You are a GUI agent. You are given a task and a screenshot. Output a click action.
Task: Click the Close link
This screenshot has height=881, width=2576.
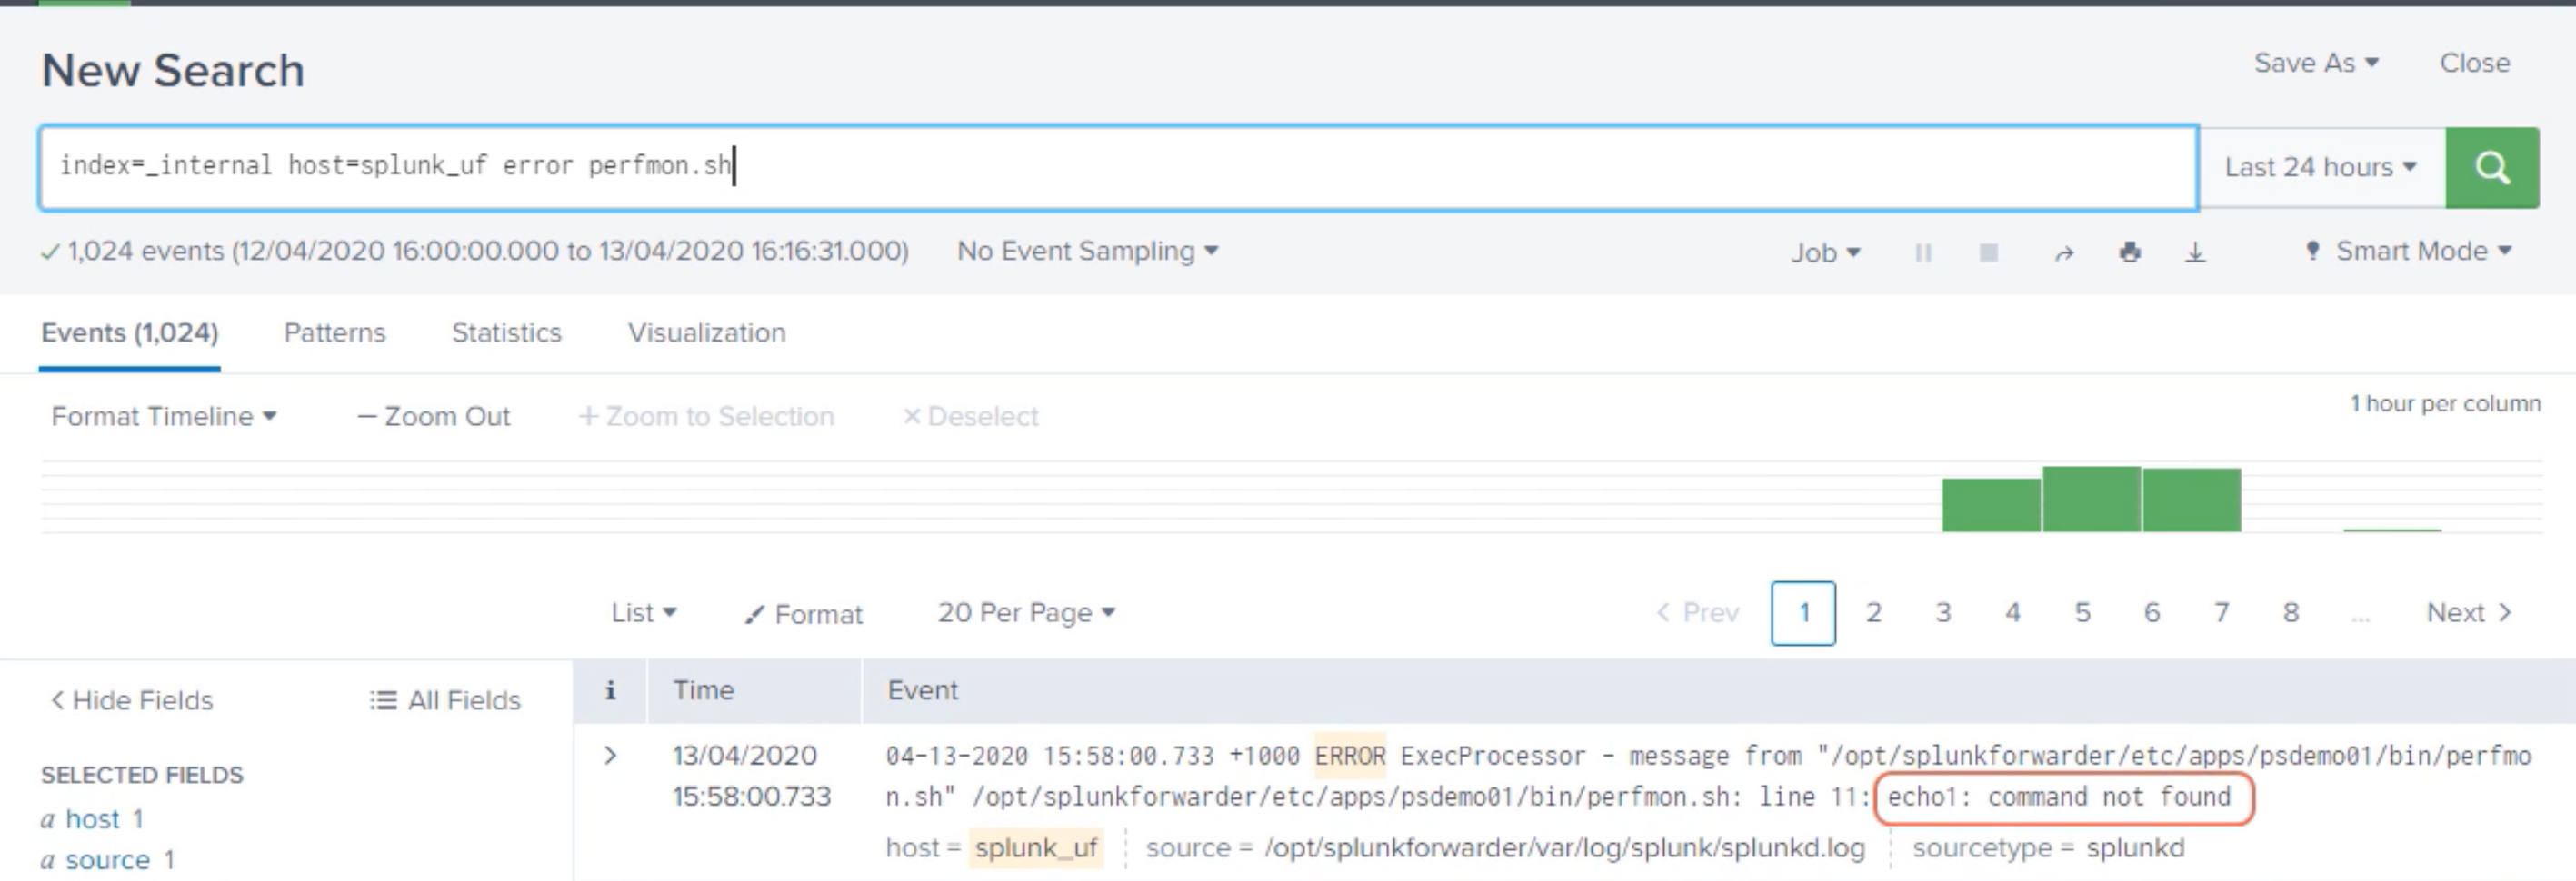(2474, 63)
